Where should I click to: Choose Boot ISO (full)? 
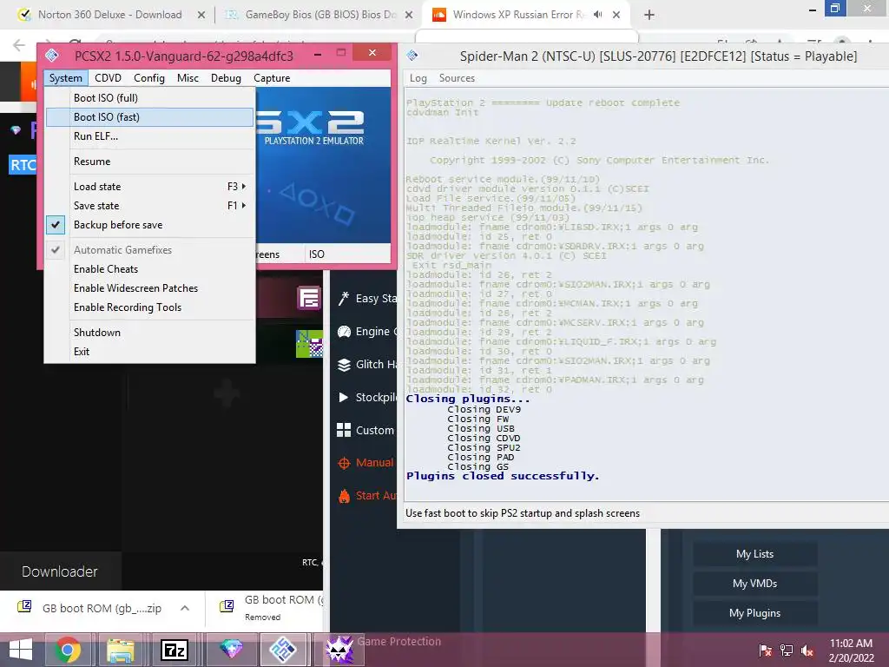pos(149,98)
